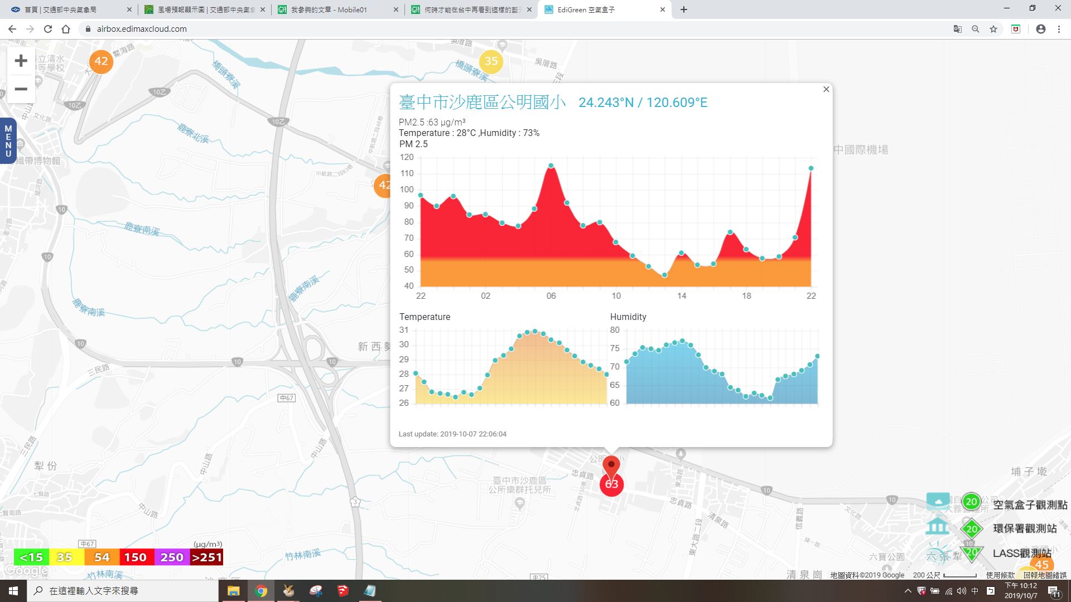Click the yellow 35 station marker

(x=491, y=61)
